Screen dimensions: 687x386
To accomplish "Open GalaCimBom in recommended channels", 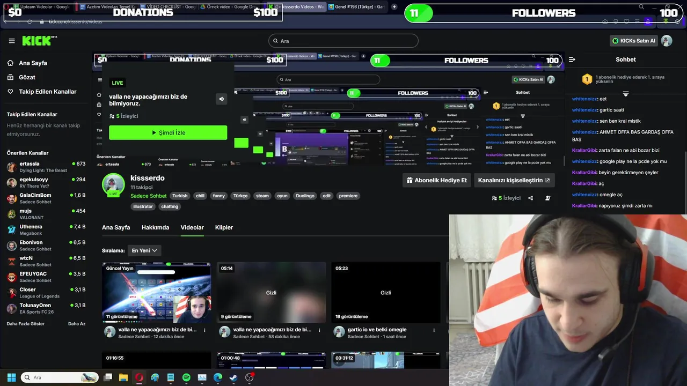I will click(46, 198).
